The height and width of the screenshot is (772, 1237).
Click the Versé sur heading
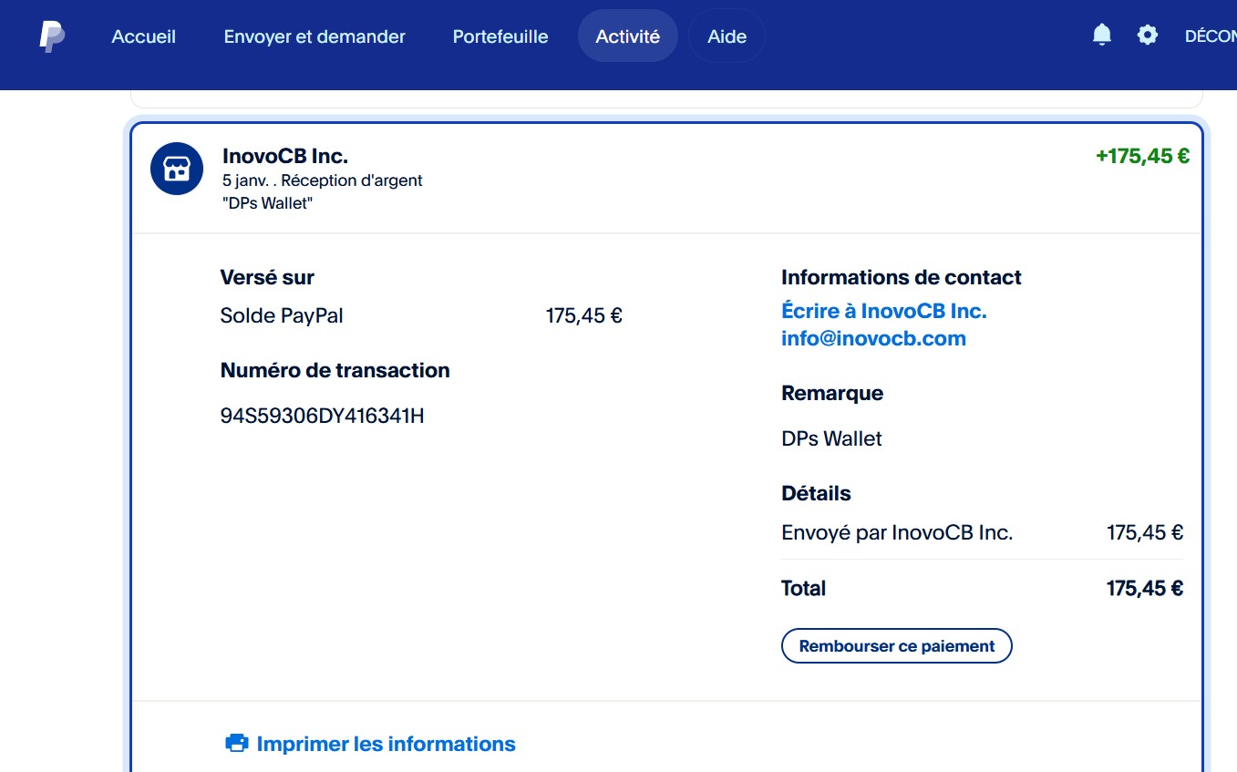(267, 278)
